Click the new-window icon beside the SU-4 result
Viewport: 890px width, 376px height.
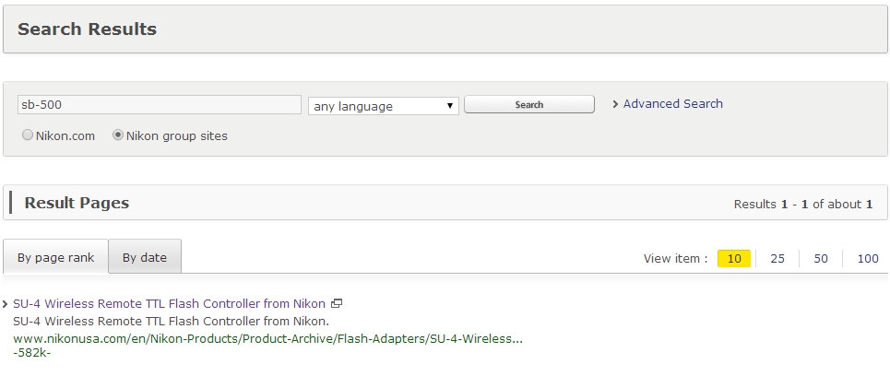337,303
